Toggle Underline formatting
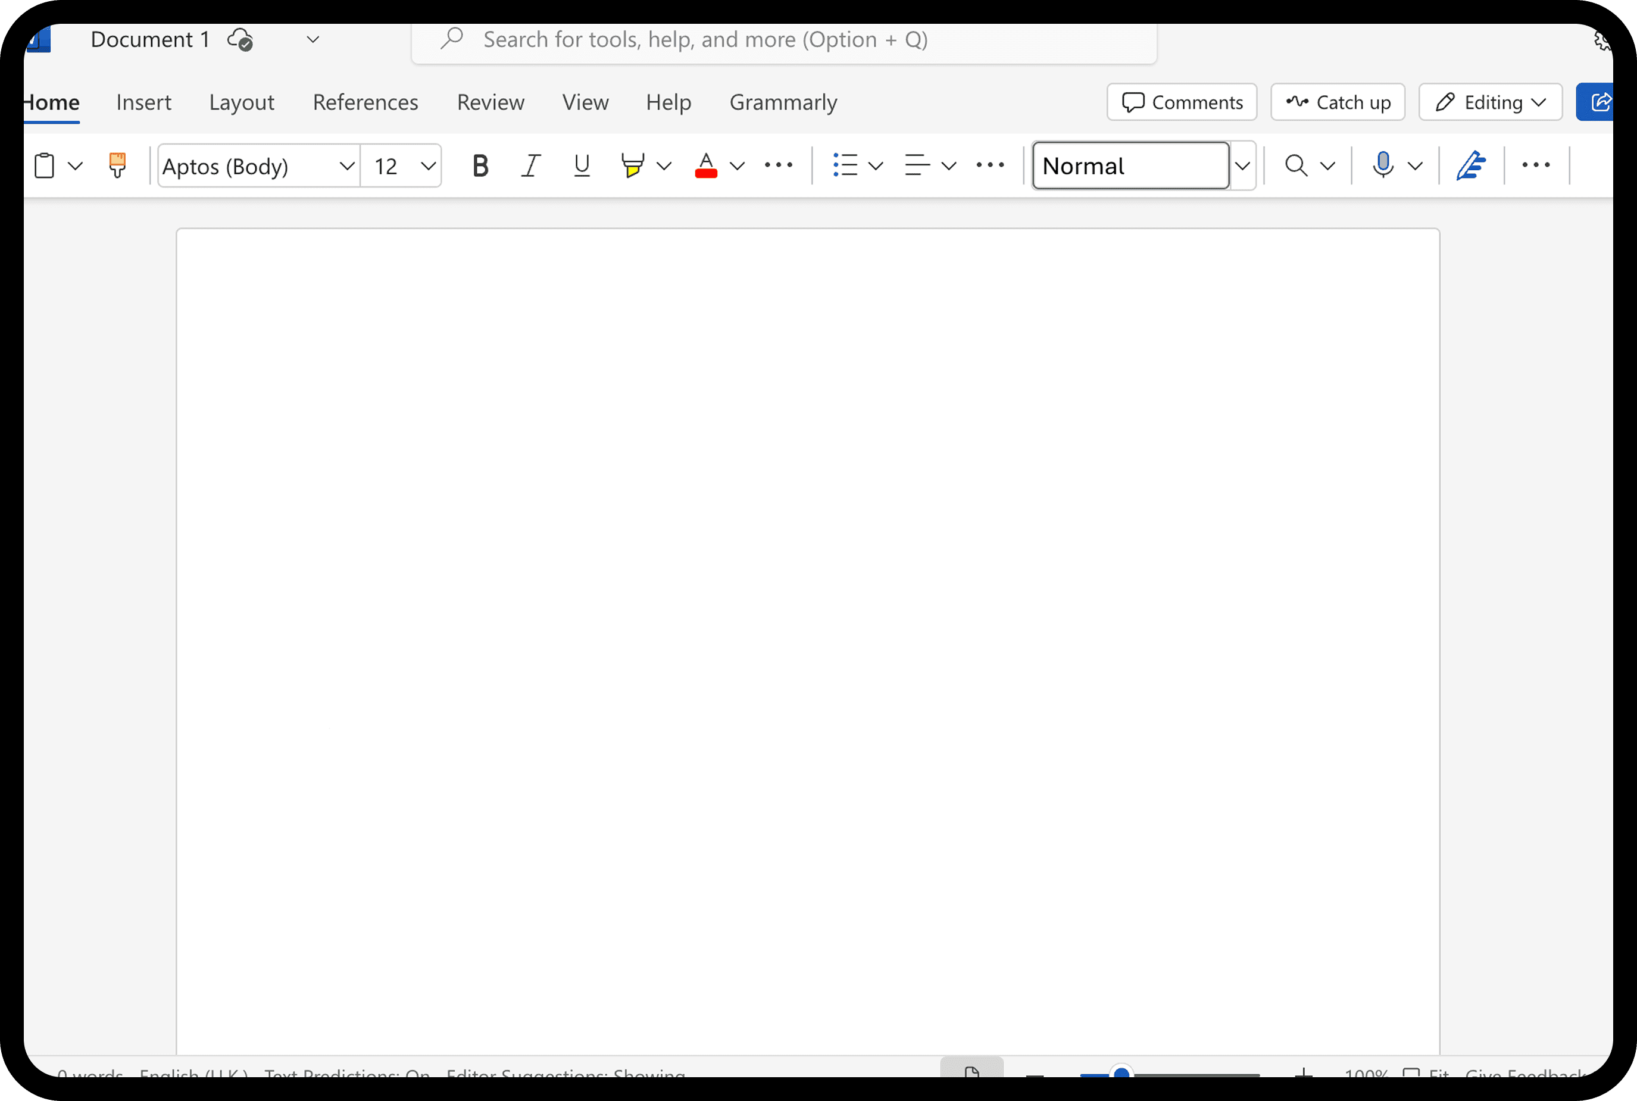This screenshot has width=1637, height=1101. pyautogui.click(x=582, y=165)
